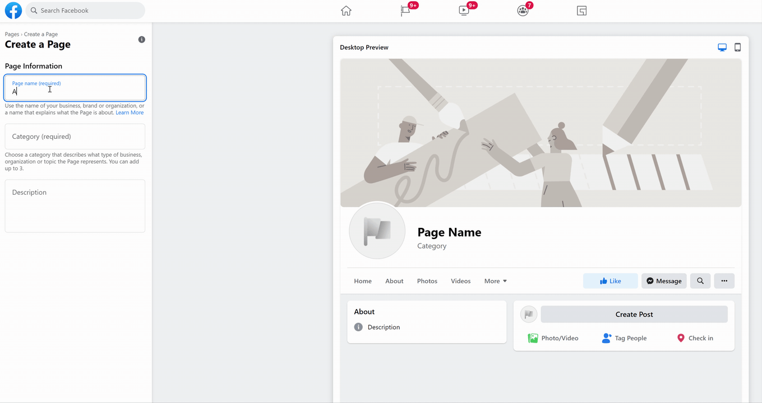Open the Watch video icon
This screenshot has height=403, width=762.
click(x=464, y=10)
